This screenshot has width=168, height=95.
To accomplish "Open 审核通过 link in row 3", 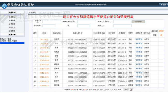I will tap(139, 48).
